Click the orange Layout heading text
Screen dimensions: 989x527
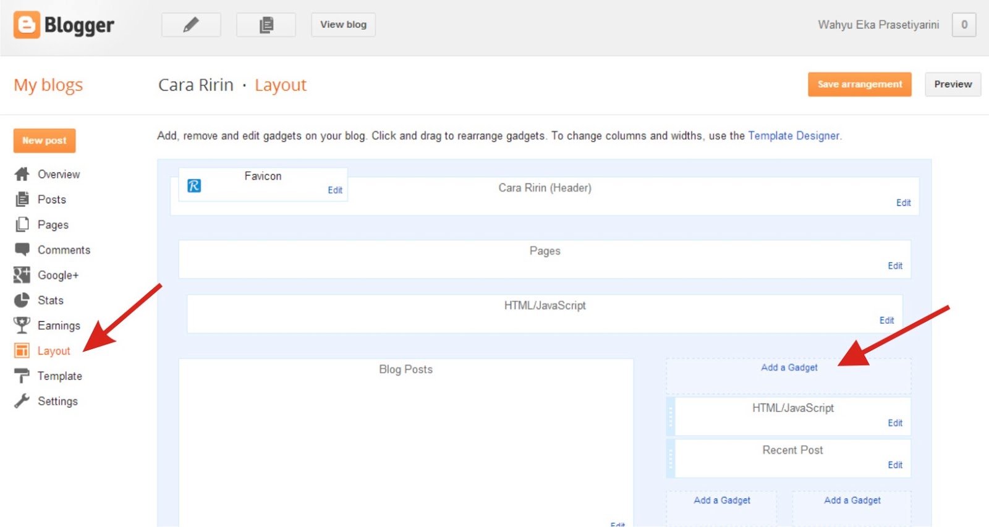(281, 85)
